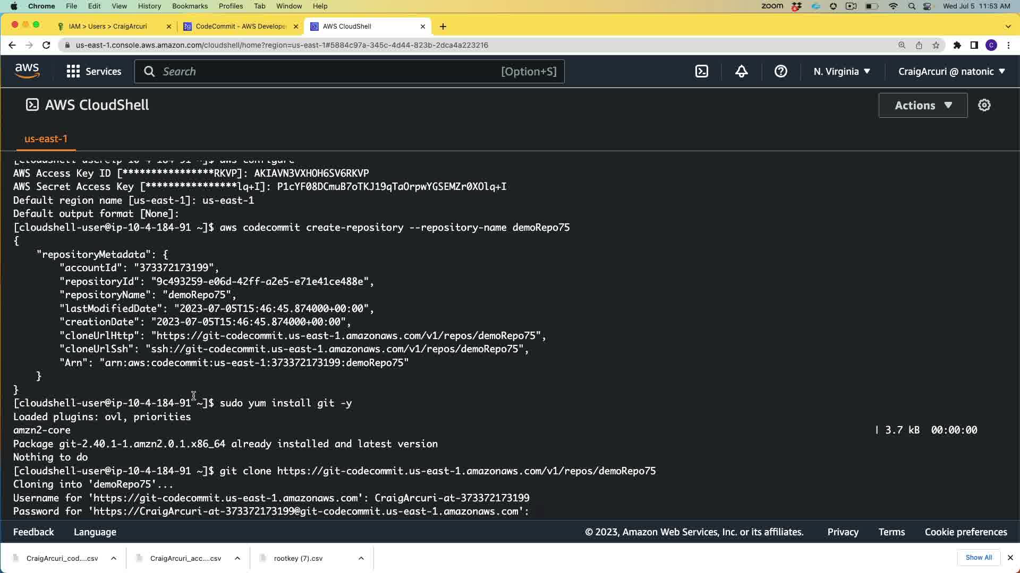This screenshot has height=573, width=1020.
Task: Open CloudShell settings gear icon
Action: [984, 105]
